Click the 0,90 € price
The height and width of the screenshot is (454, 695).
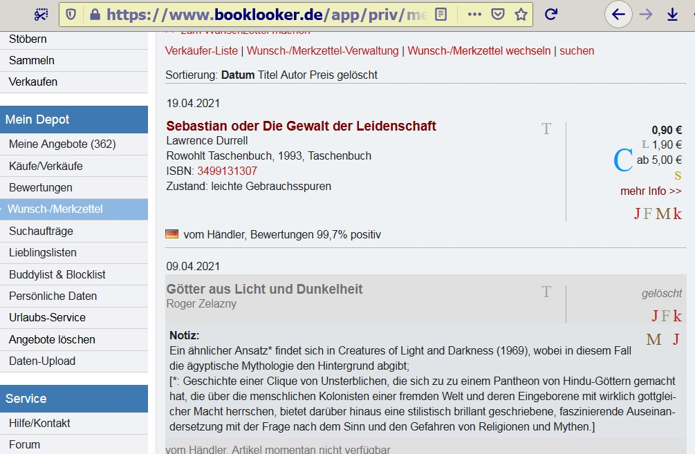click(x=667, y=130)
